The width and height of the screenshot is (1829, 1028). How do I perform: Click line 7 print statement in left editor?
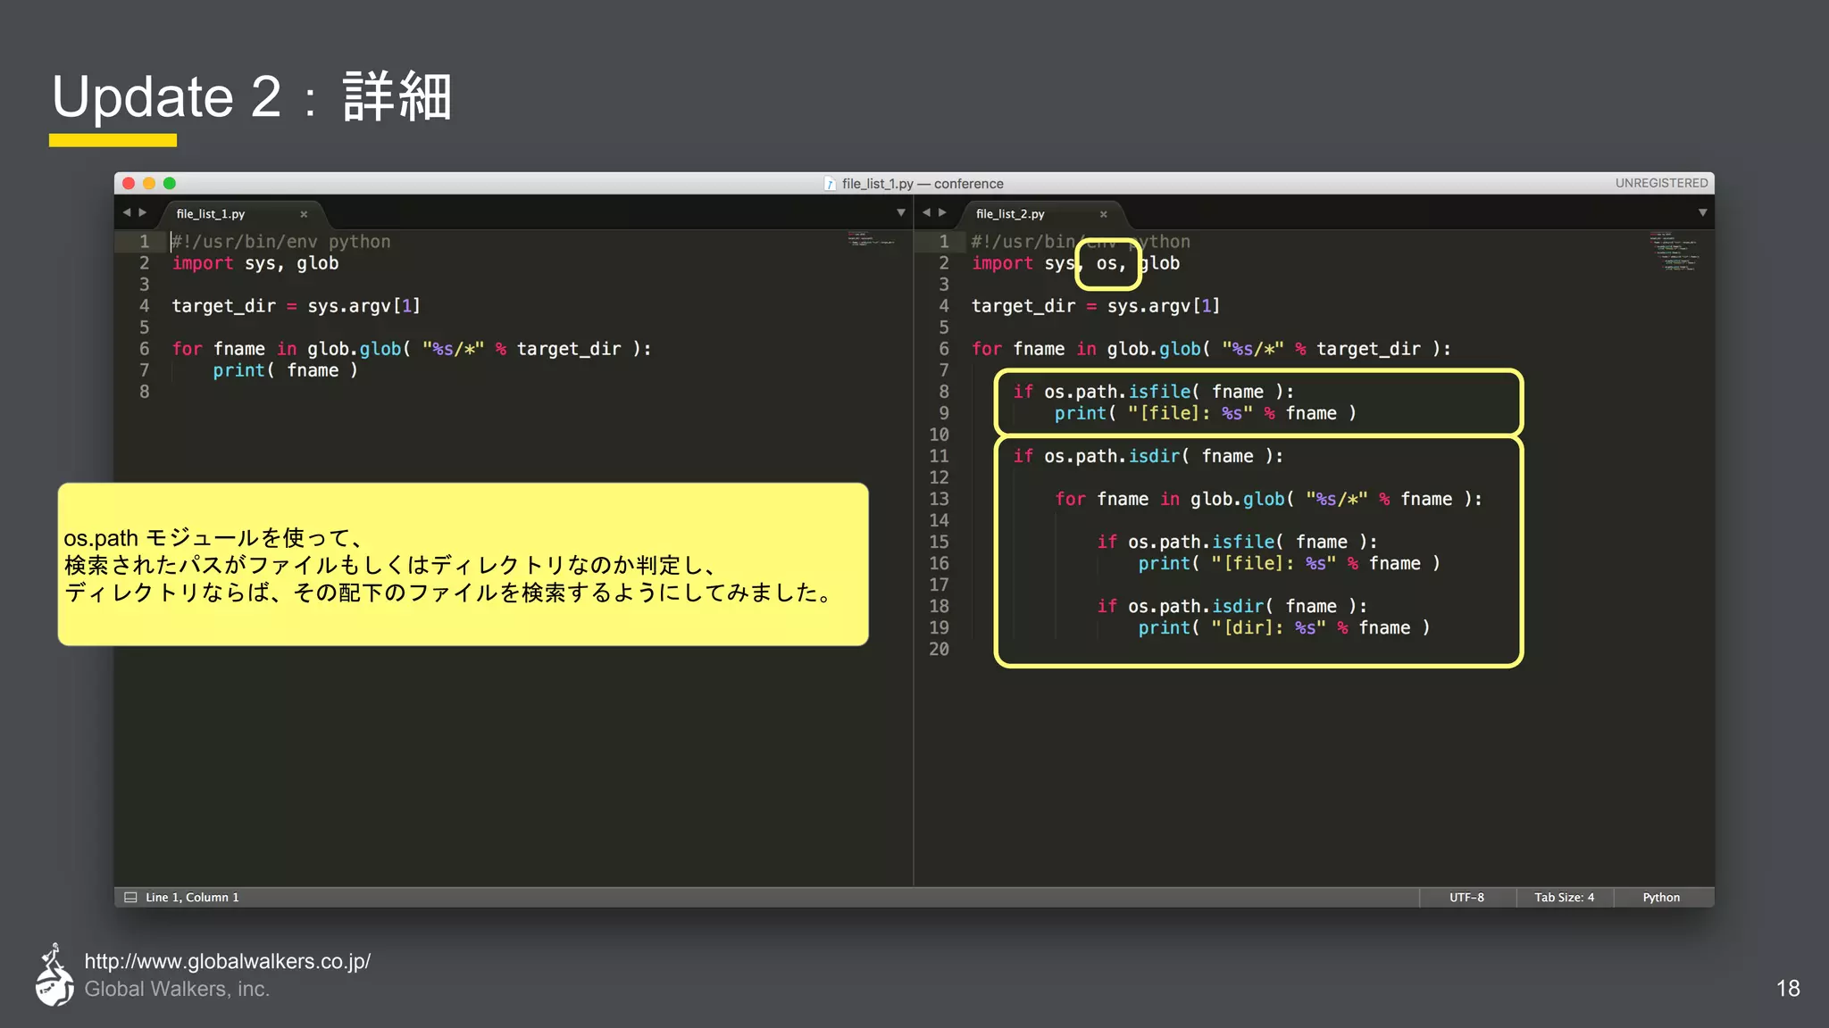pyautogui.click(x=284, y=370)
